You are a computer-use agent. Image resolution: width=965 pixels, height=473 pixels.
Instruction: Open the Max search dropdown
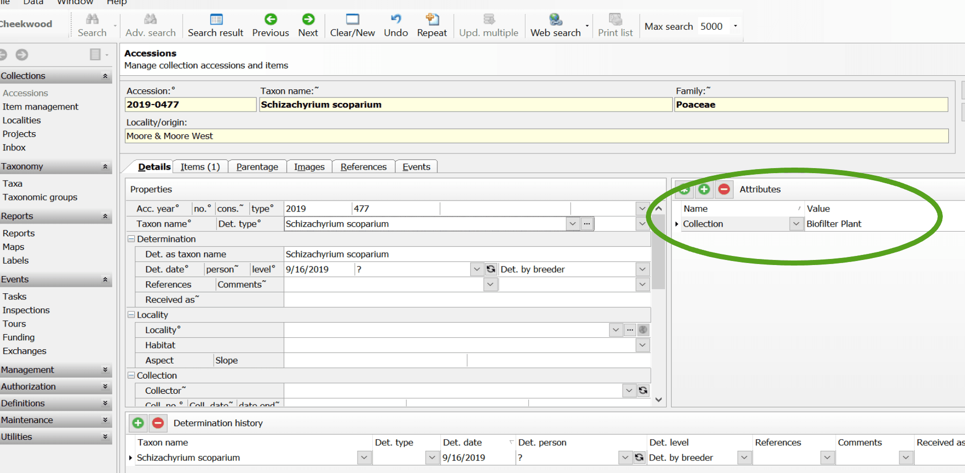click(x=735, y=26)
